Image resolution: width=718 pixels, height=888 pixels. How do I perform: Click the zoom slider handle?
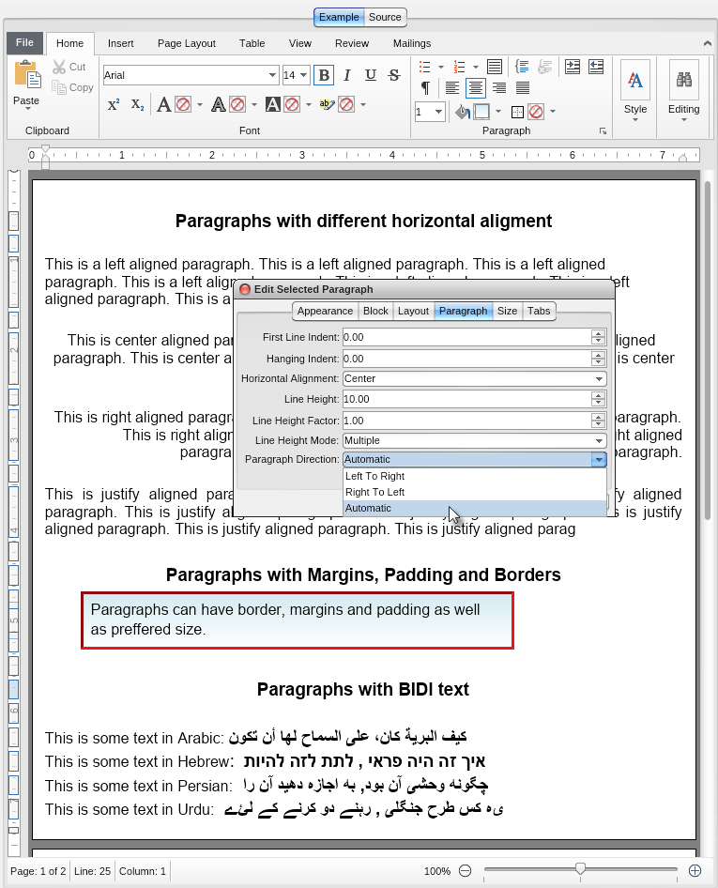(580, 869)
